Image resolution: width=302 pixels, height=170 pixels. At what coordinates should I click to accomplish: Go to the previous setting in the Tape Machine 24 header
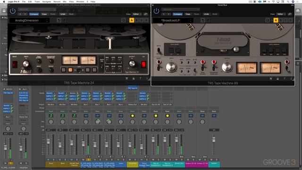coord(20,14)
